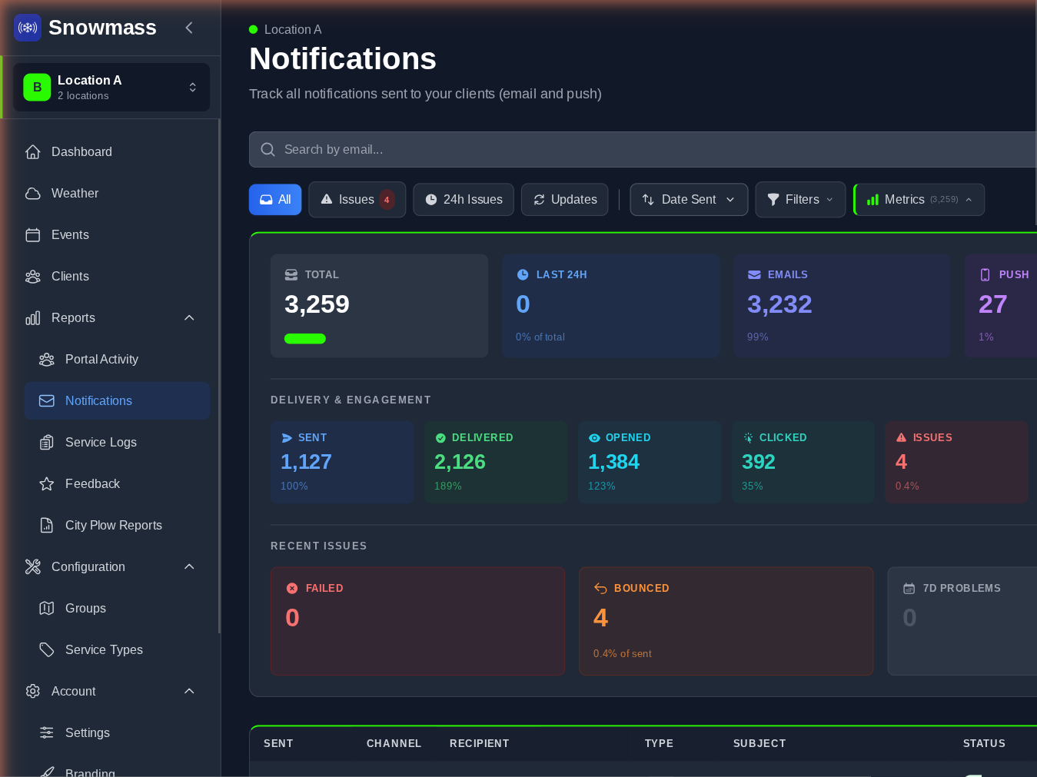Viewport: 1037px width, 777px height.
Task: Open Service Logs in the sidebar
Action: click(x=101, y=443)
